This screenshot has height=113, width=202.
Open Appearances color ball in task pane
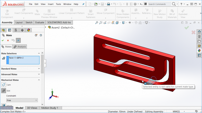coord(199,51)
